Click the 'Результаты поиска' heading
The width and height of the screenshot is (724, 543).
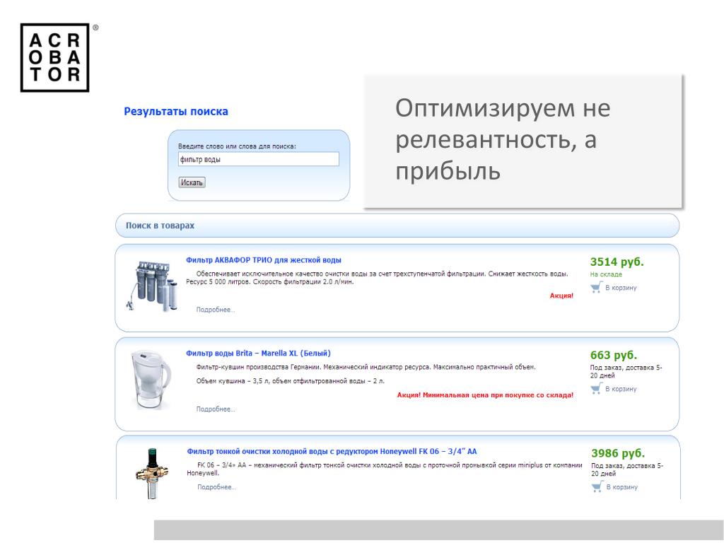pyautogui.click(x=176, y=111)
